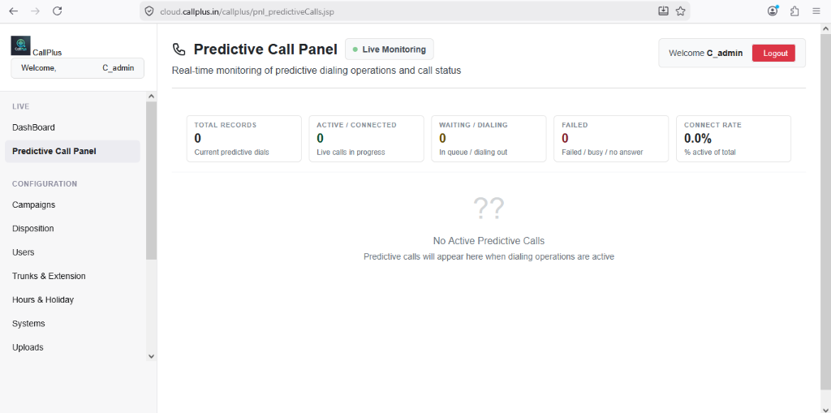Open the browser hamburger menu
The image size is (831, 413).
pyautogui.click(x=816, y=11)
